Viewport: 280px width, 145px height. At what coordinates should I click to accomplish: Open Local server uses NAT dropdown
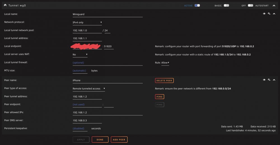(x=80, y=55)
